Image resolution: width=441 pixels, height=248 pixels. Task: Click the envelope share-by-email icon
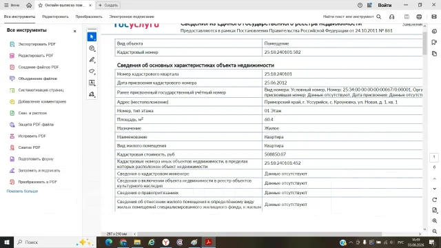coord(434,17)
